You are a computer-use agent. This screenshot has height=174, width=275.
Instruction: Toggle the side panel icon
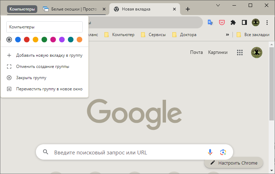(x=244, y=22)
